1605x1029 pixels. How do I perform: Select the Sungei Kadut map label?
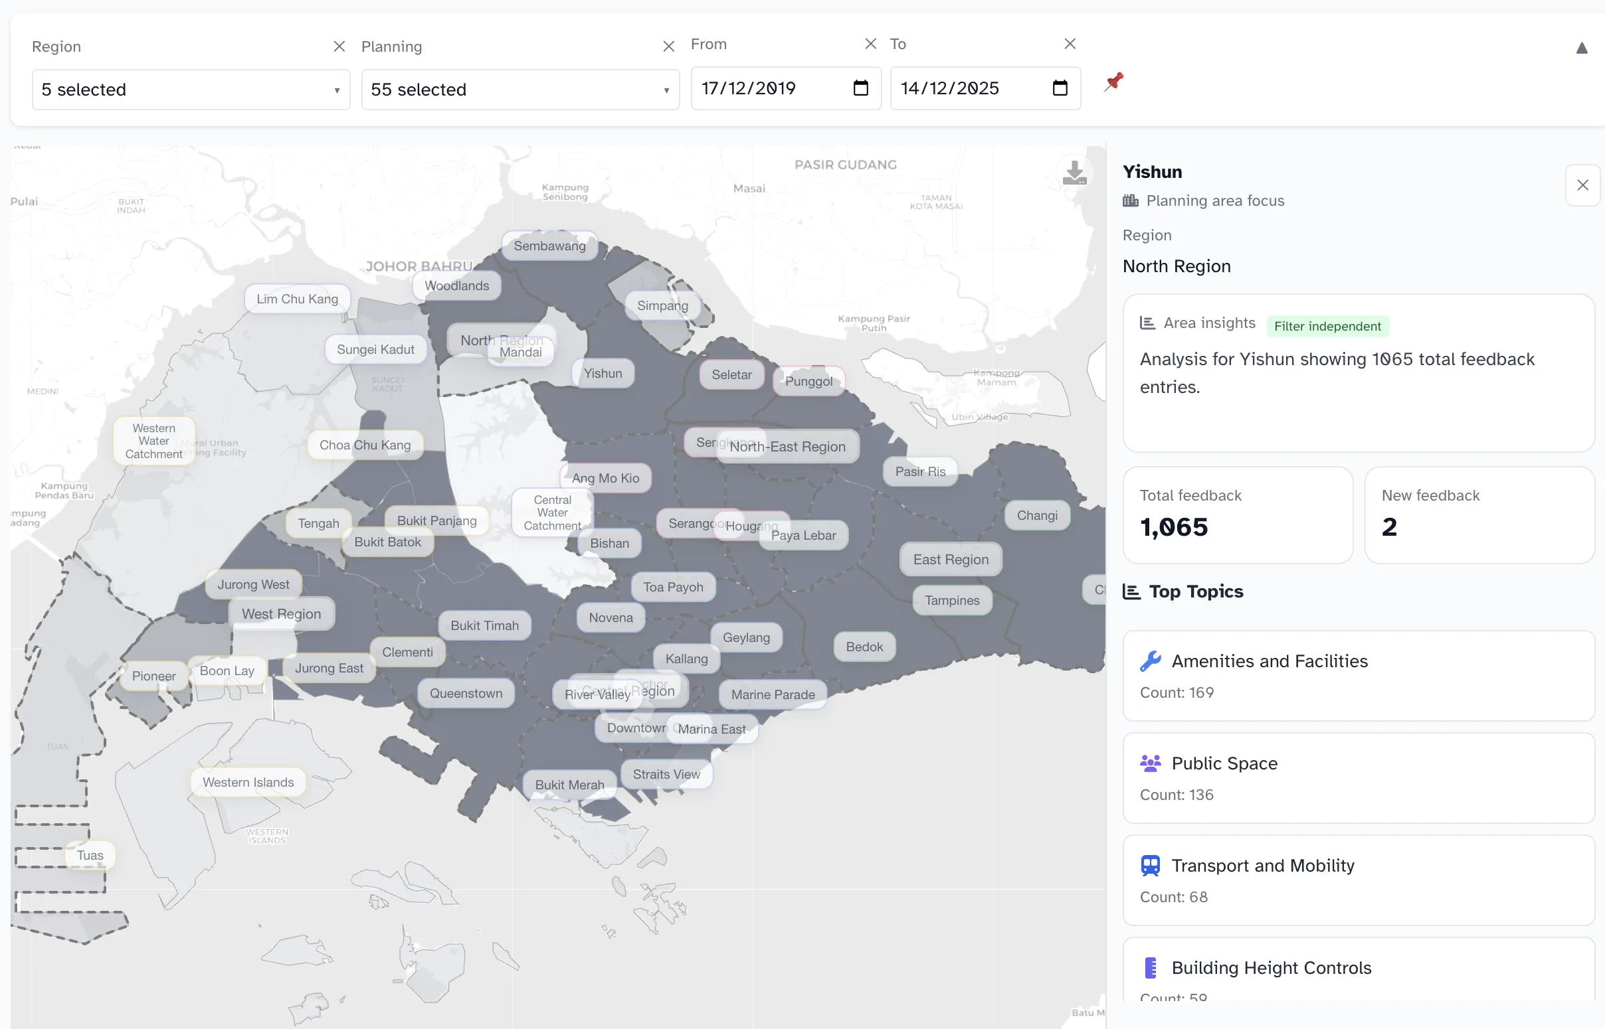(x=376, y=349)
